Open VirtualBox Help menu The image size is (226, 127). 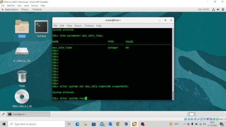click(x=43, y=6)
